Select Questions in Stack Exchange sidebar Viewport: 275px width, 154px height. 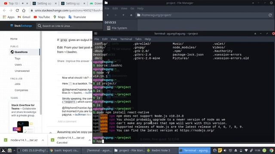coord(24,52)
